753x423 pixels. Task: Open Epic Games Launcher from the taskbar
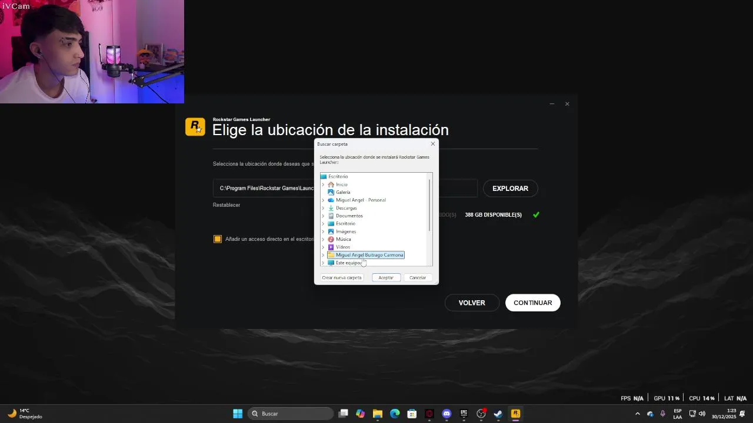coord(464,414)
